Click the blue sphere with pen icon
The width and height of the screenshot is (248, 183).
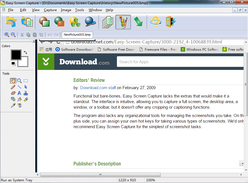(90, 22)
